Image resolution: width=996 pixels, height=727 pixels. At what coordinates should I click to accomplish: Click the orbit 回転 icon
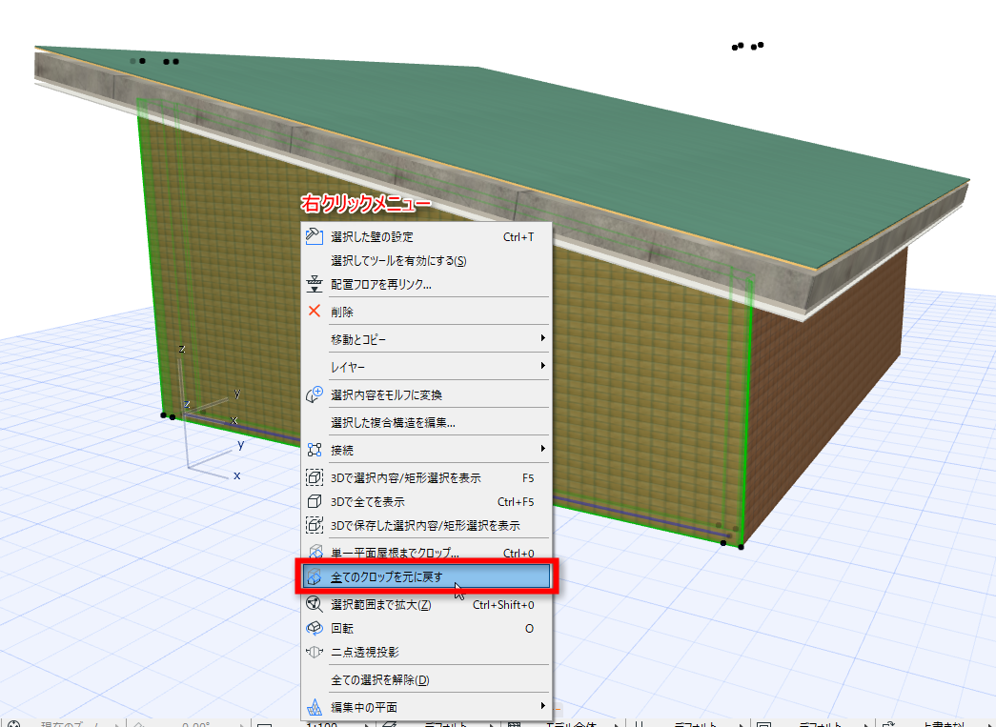click(314, 628)
